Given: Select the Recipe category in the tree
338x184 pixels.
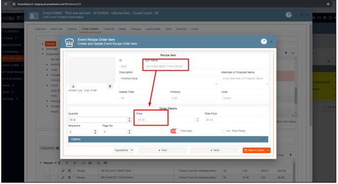Looking at the screenshot, I should (x=51, y=44).
